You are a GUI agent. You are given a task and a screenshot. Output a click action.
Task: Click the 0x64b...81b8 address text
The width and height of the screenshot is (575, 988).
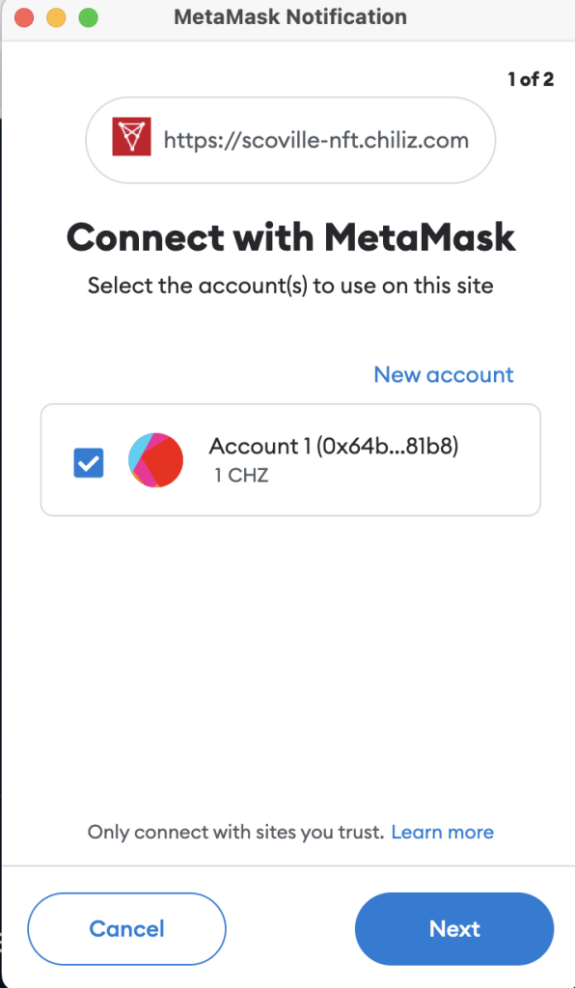(387, 446)
